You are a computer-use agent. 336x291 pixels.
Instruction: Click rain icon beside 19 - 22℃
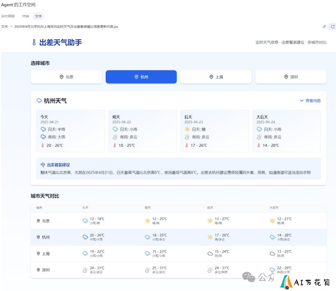click(85, 253)
